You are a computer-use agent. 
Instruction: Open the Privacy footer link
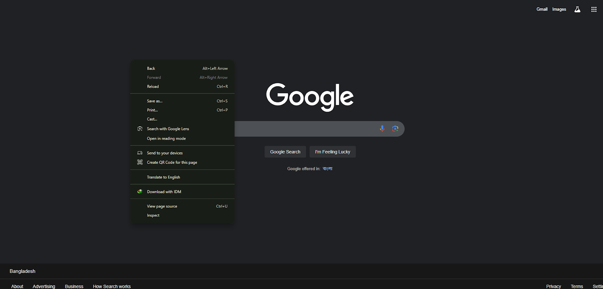tap(554, 286)
